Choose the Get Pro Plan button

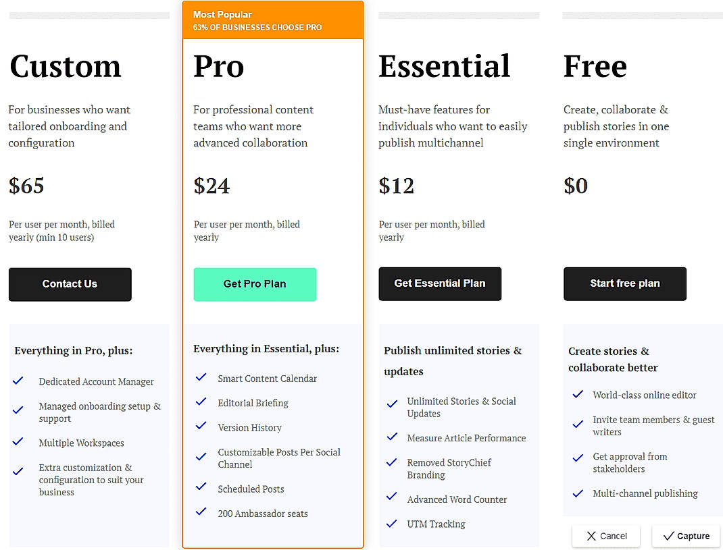click(x=255, y=284)
